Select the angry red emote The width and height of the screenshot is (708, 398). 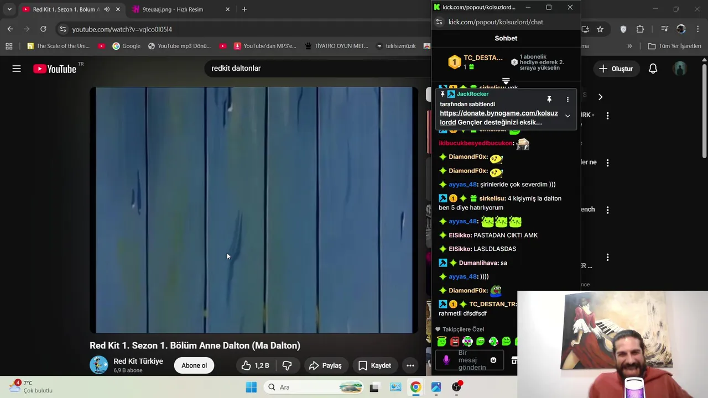[455, 342]
